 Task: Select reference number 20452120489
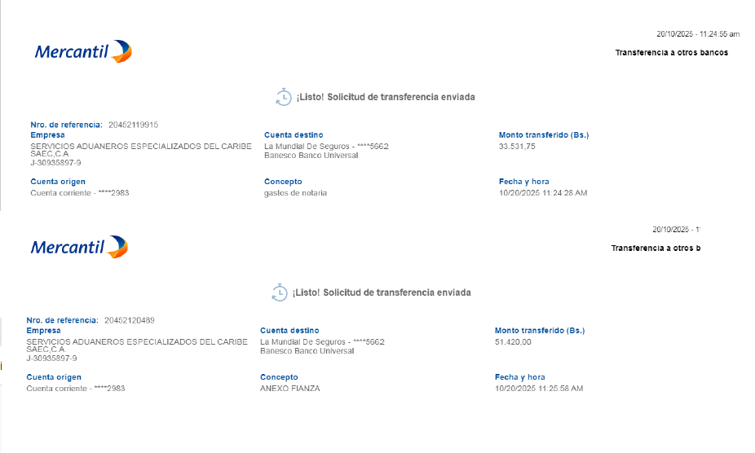[x=130, y=320]
